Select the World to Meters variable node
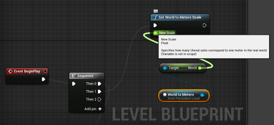This screenshot has height=125, width=274. coord(184,96)
